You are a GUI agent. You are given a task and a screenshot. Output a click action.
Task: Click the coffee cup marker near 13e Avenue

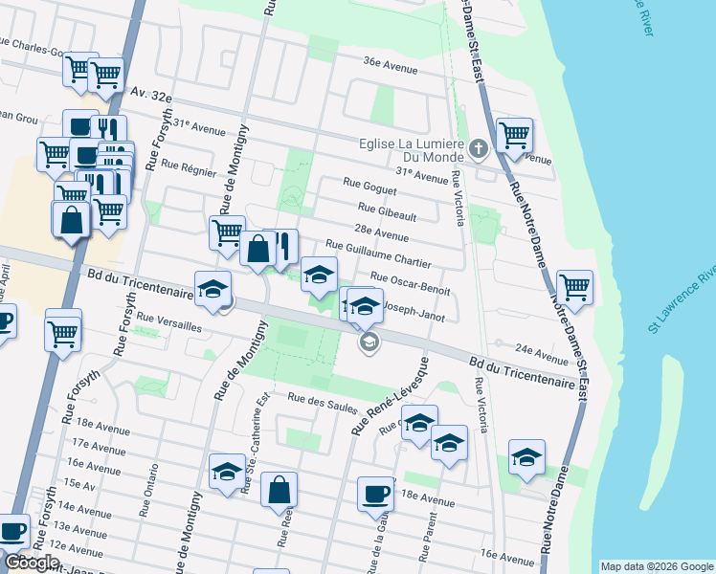click(13, 533)
